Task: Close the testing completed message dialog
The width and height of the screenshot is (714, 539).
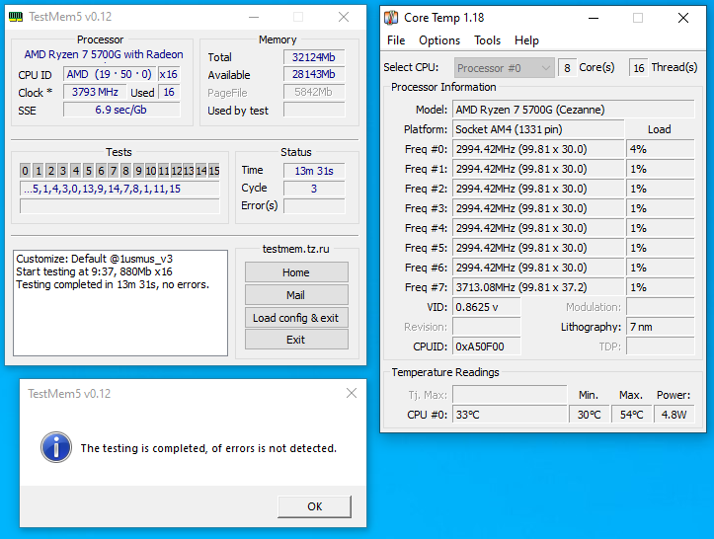Action: [351, 393]
